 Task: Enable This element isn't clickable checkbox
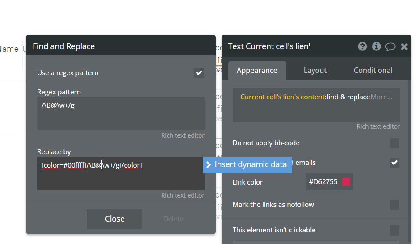[x=394, y=230]
